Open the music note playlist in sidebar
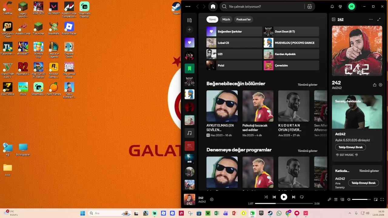This screenshot has height=218, width=388. (189, 133)
